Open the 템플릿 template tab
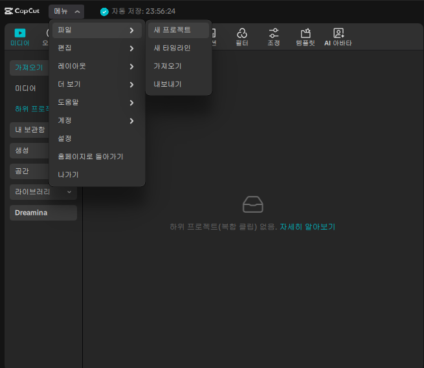 [306, 37]
